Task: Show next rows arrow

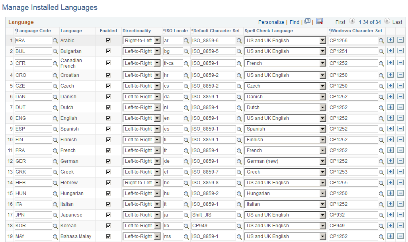Action: pyautogui.click(x=387, y=21)
